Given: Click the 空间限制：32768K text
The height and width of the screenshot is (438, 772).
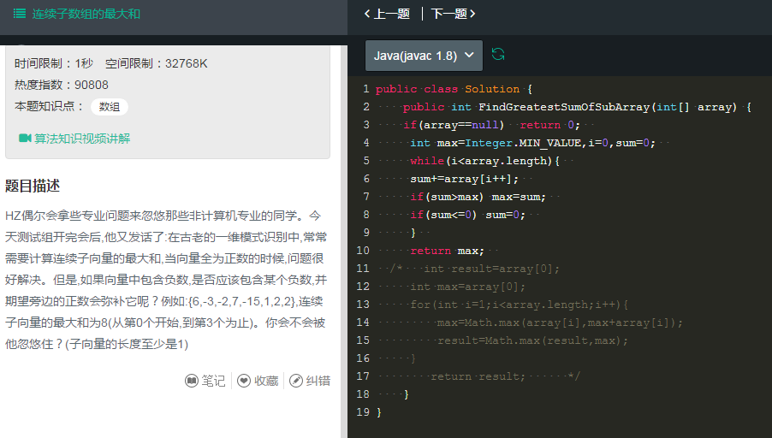Looking at the screenshot, I should pyautogui.click(x=157, y=63).
